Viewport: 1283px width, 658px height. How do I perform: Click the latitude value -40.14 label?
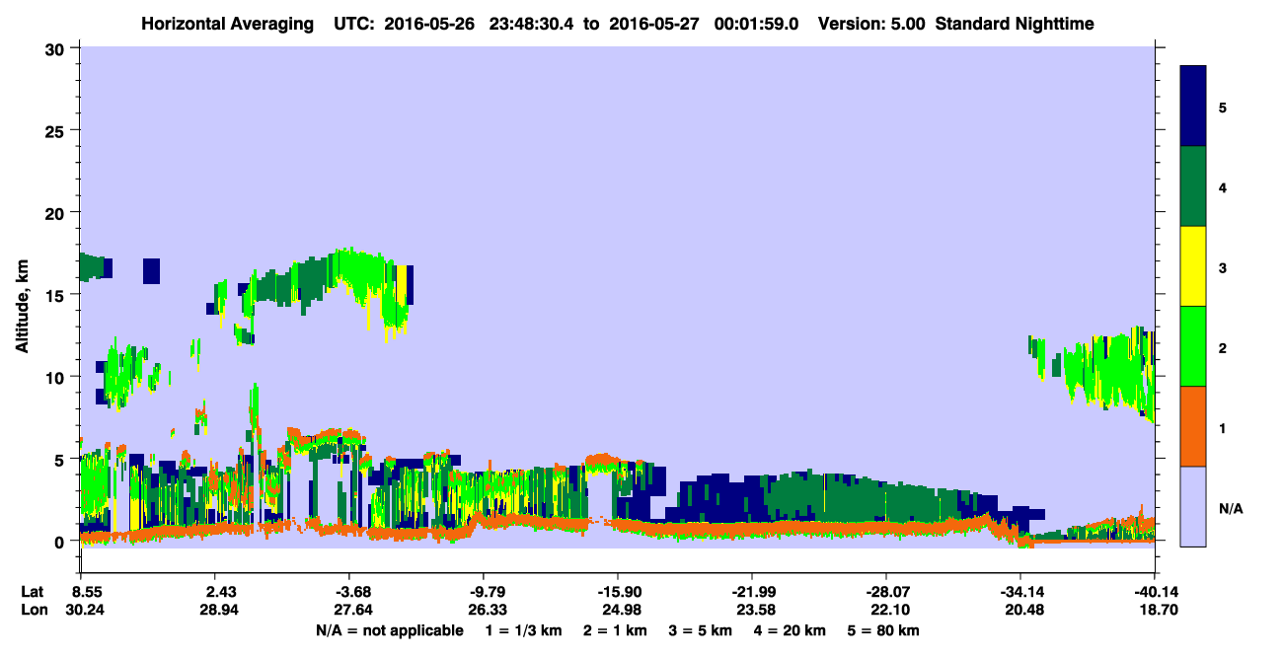(1155, 591)
